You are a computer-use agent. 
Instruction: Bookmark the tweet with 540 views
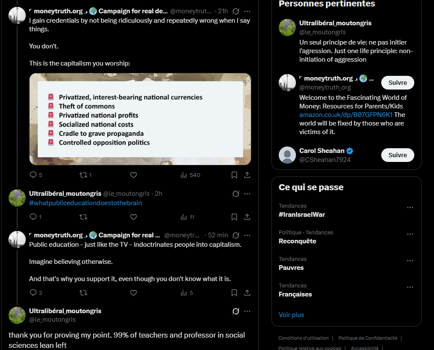point(234,175)
